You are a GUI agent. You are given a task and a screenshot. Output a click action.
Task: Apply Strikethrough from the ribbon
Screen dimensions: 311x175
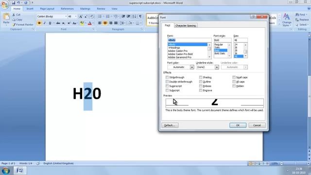click(x=58, y=23)
